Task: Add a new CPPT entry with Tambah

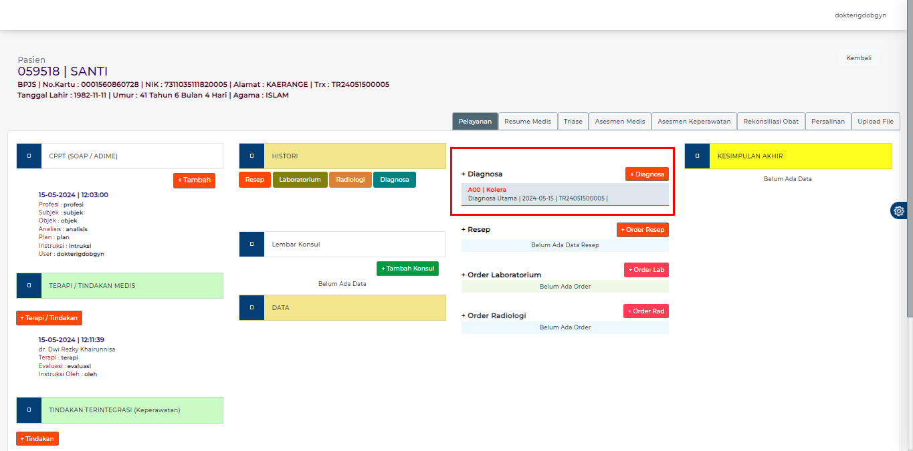Action: (x=194, y=180)
